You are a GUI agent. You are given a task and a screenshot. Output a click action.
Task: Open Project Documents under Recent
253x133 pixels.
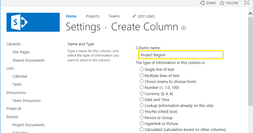point(28,125)
